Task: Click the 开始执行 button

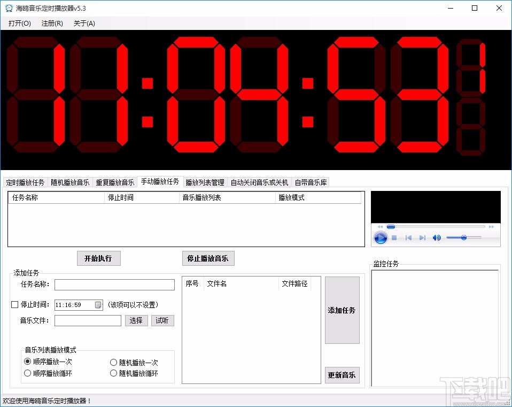Action: (x=98, y=258)
